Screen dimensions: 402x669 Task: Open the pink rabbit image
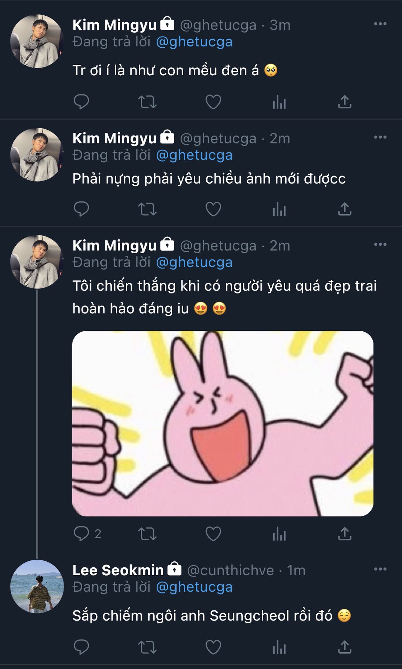click(223, 423)
